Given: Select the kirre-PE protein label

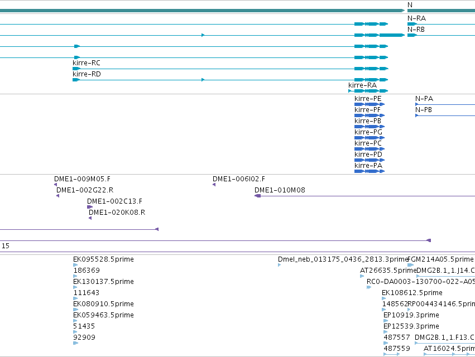Looking at the screenshot, I should point(368,98).
